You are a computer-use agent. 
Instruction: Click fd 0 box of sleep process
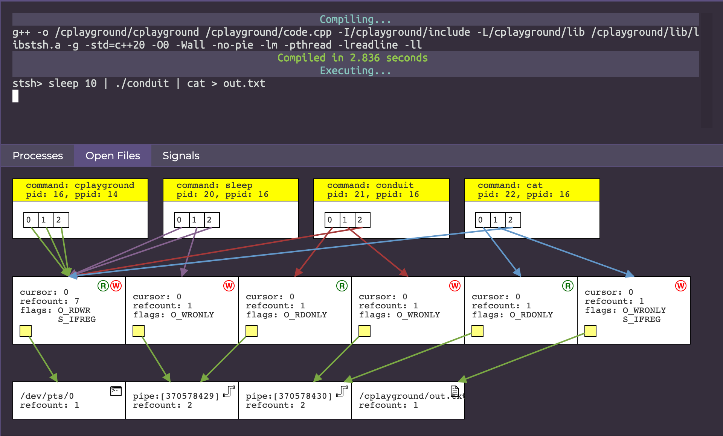182,220
